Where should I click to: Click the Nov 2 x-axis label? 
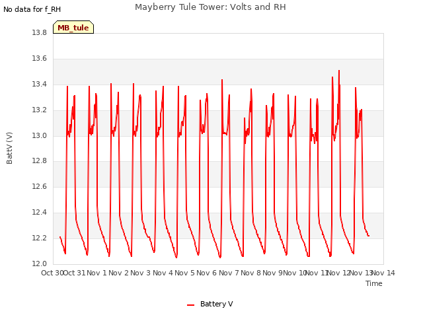click(119, 273)
